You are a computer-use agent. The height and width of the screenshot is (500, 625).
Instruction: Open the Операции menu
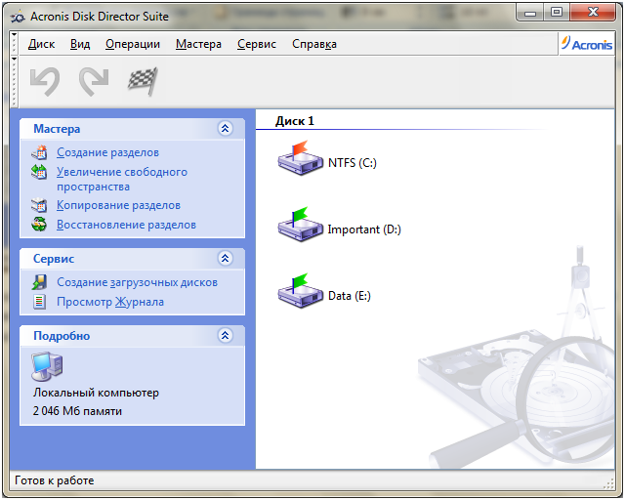(x=133, y=44)
